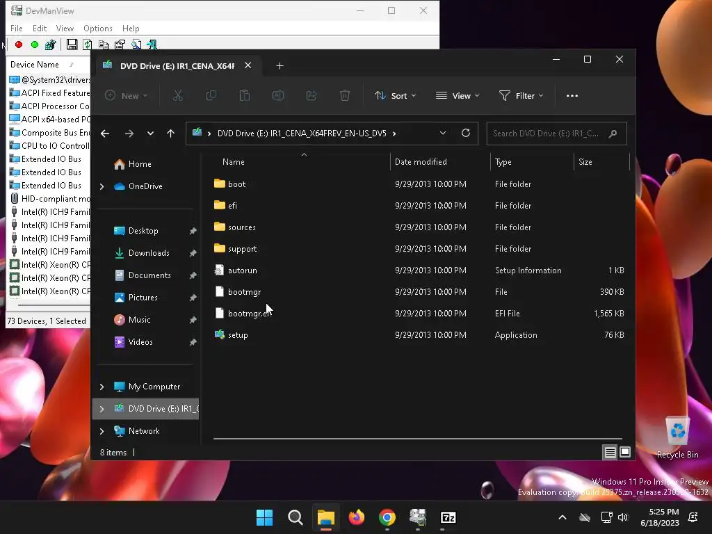This screenshot has height=534, width=712.
Task: Expand the DVD Drive (E:) tree node
Action: pyautogui.click(x=102, y=409)
